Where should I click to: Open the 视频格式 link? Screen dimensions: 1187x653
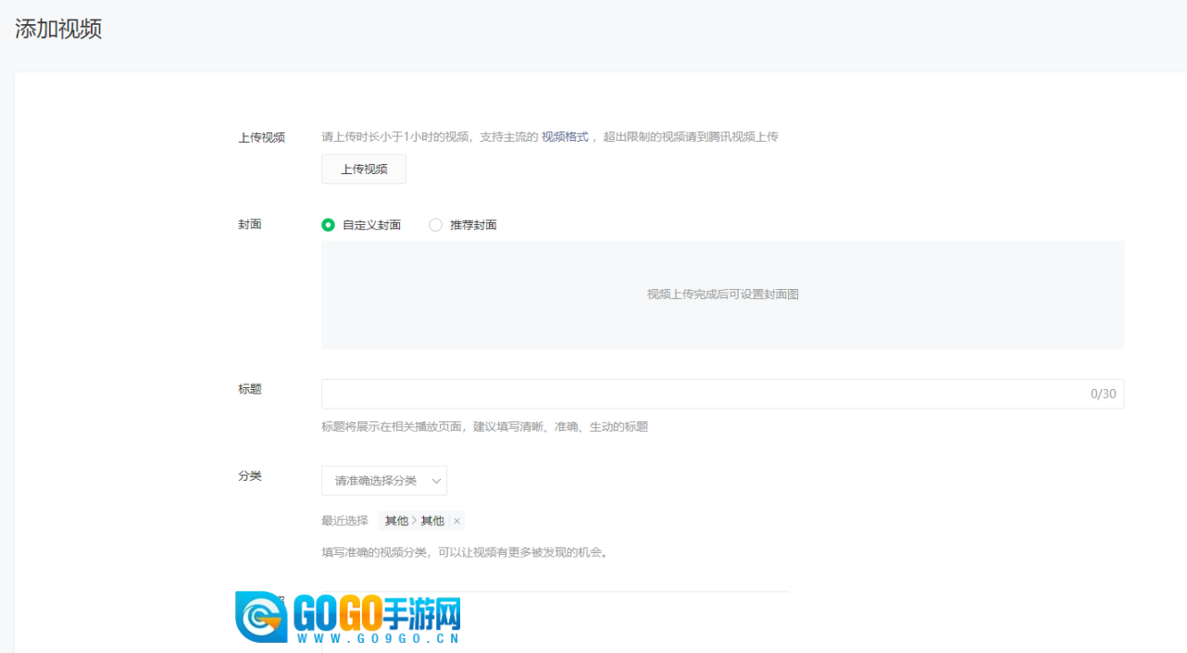tap(565, 137)
